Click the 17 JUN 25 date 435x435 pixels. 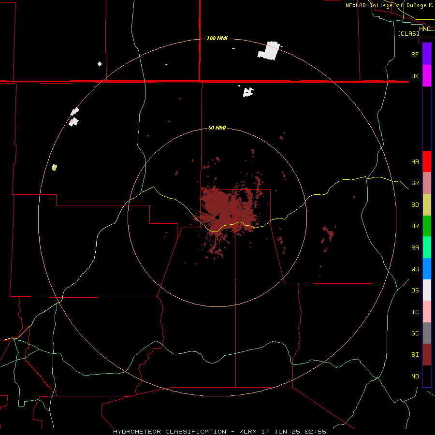coord(281,432)
